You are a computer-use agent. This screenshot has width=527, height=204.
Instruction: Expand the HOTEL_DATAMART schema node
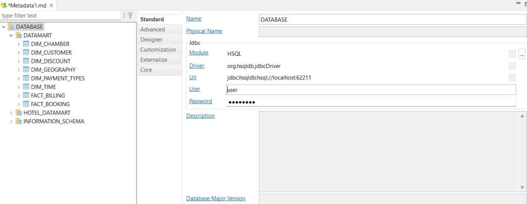(11, 113)
